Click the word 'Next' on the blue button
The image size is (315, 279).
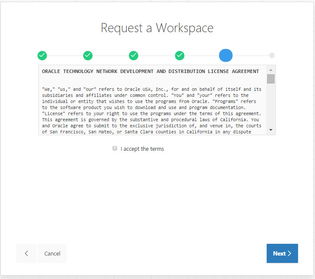(279, 253)
